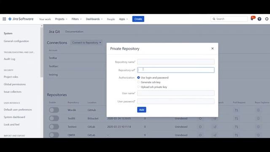Click date 2020-03-23 10:11:14 cell
270x152 pixels.
pos(119,127)
